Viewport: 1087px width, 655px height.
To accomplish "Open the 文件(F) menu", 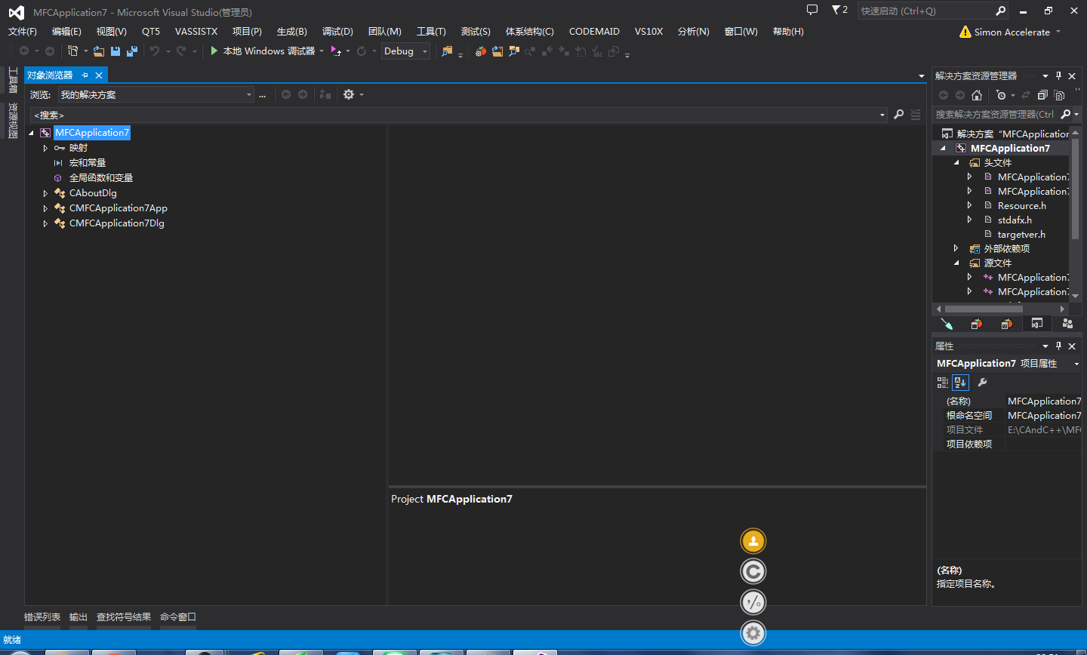I will coord(23,32).
